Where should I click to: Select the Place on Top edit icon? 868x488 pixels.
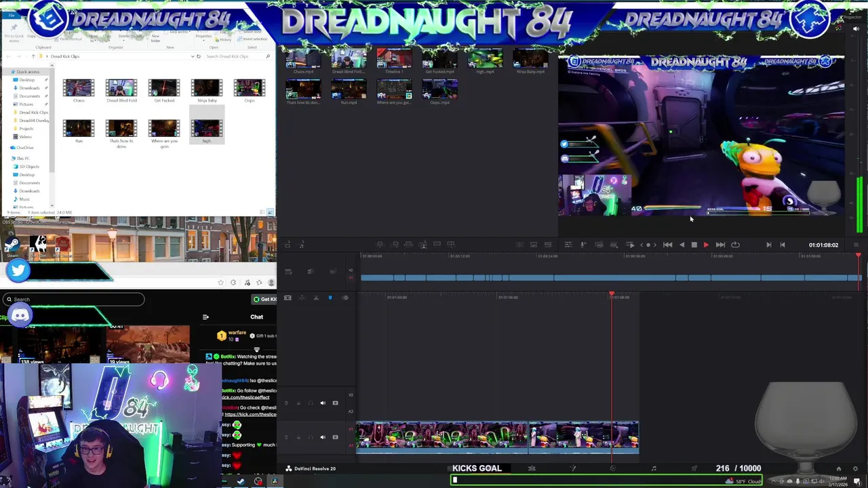tap(437, 244)
